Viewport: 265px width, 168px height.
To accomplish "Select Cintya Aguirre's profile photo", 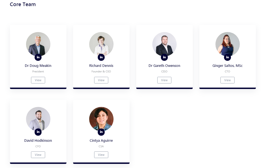I will 101,119.
